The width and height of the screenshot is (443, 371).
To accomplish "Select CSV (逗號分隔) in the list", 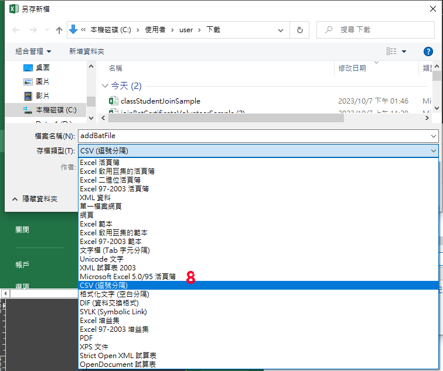I will (258, 285).
